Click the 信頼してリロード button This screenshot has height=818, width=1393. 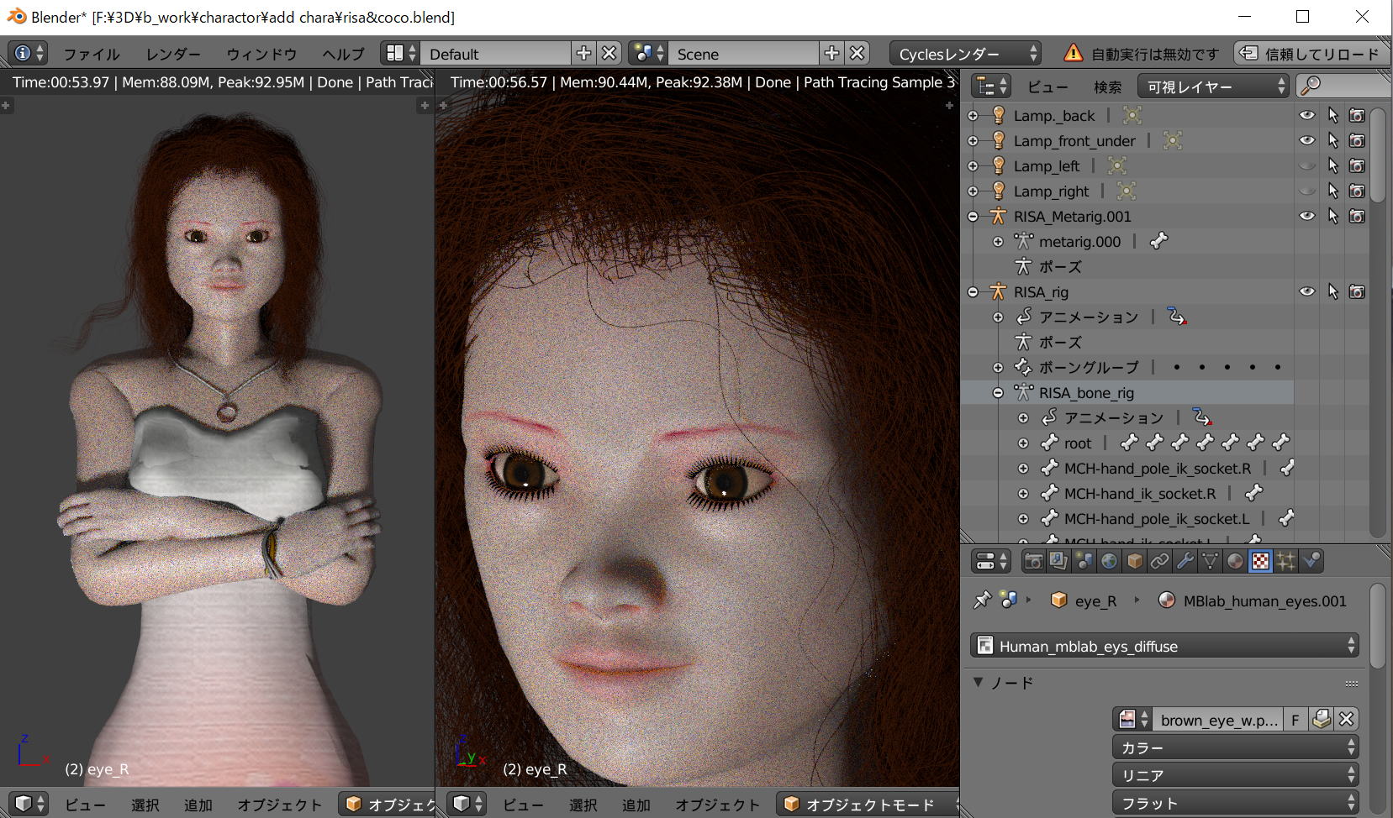click(x=1312, y=54)
